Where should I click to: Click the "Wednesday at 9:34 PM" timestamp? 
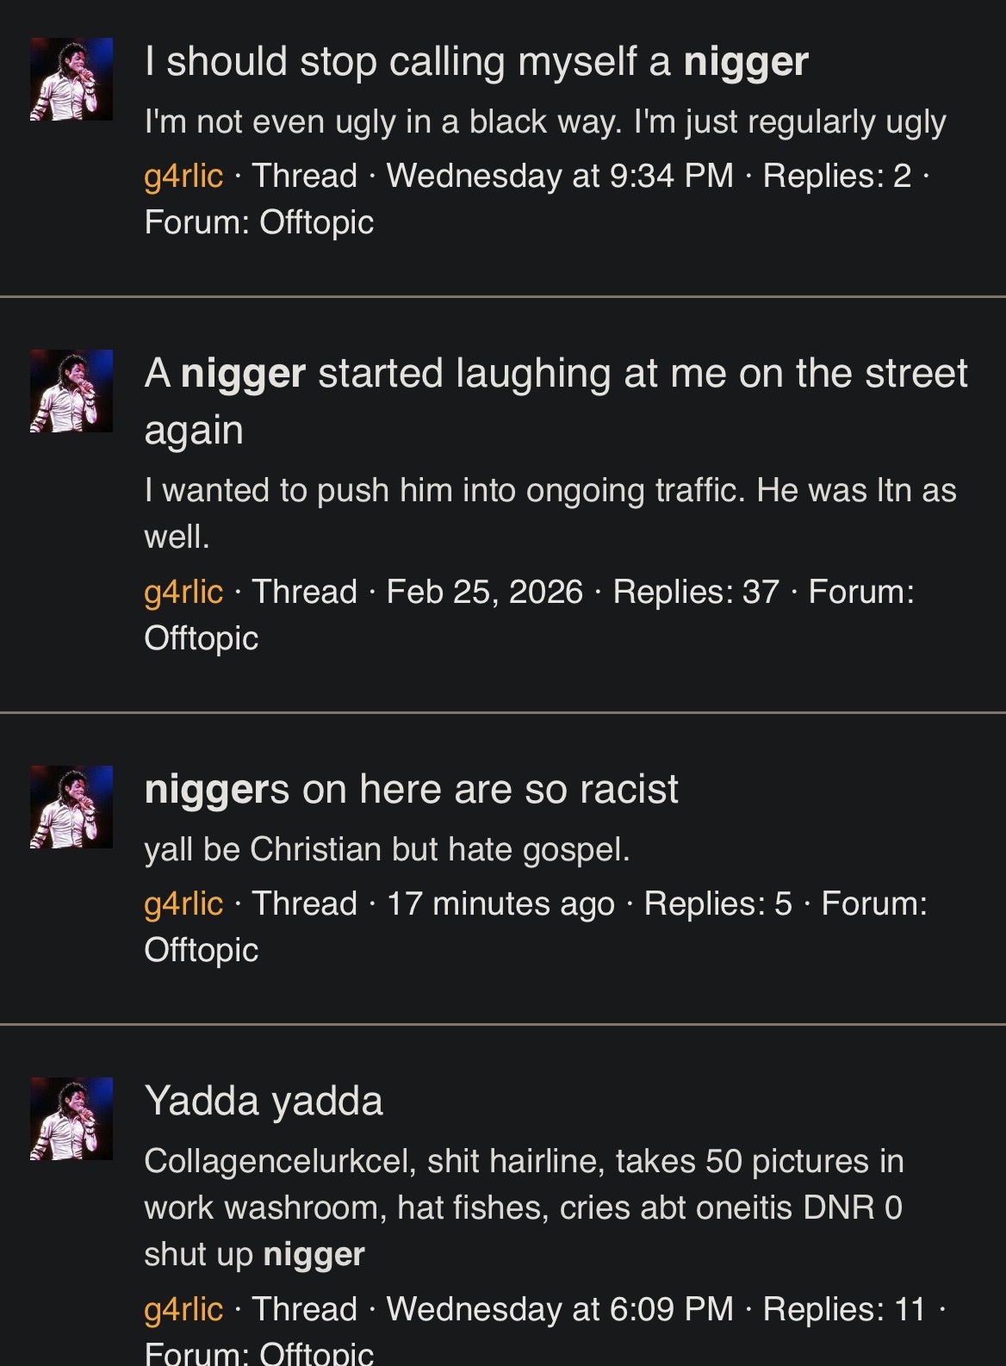click(560, 176)
